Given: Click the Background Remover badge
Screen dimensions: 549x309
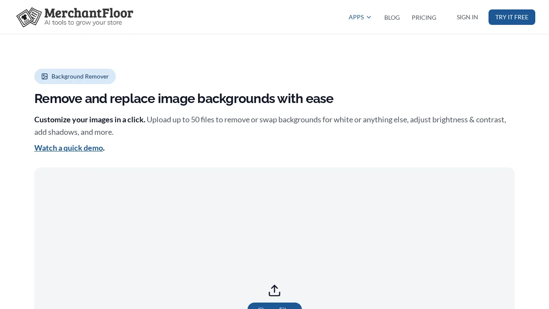Looking at the screenshot, I should (75, 76).
